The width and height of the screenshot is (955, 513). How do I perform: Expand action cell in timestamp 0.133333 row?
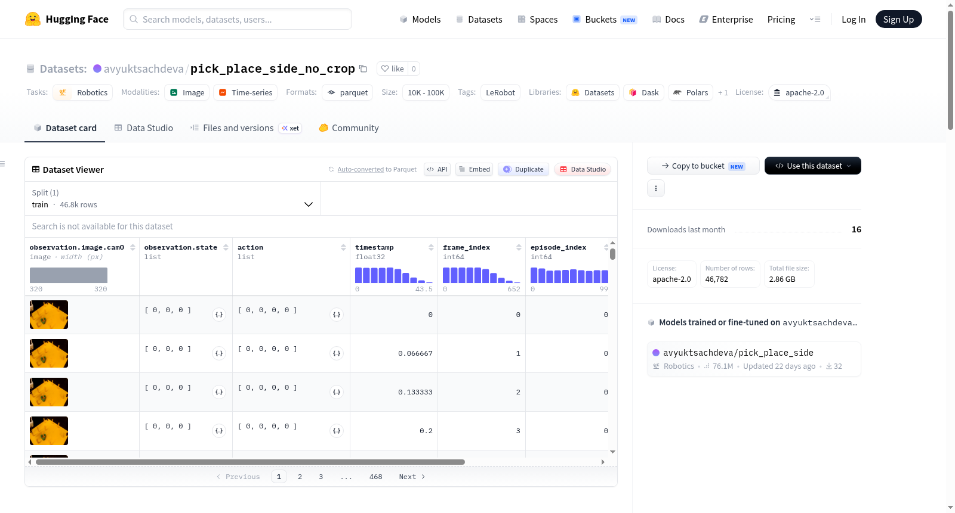pos(337,392)
